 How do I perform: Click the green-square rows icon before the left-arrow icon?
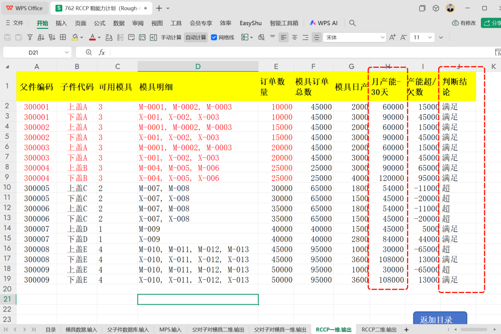(x=142, y=37)
